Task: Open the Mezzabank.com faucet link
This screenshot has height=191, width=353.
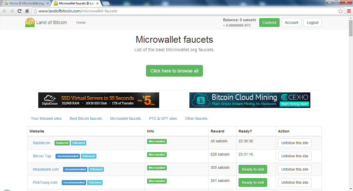Action: click(x=46, y=169)
